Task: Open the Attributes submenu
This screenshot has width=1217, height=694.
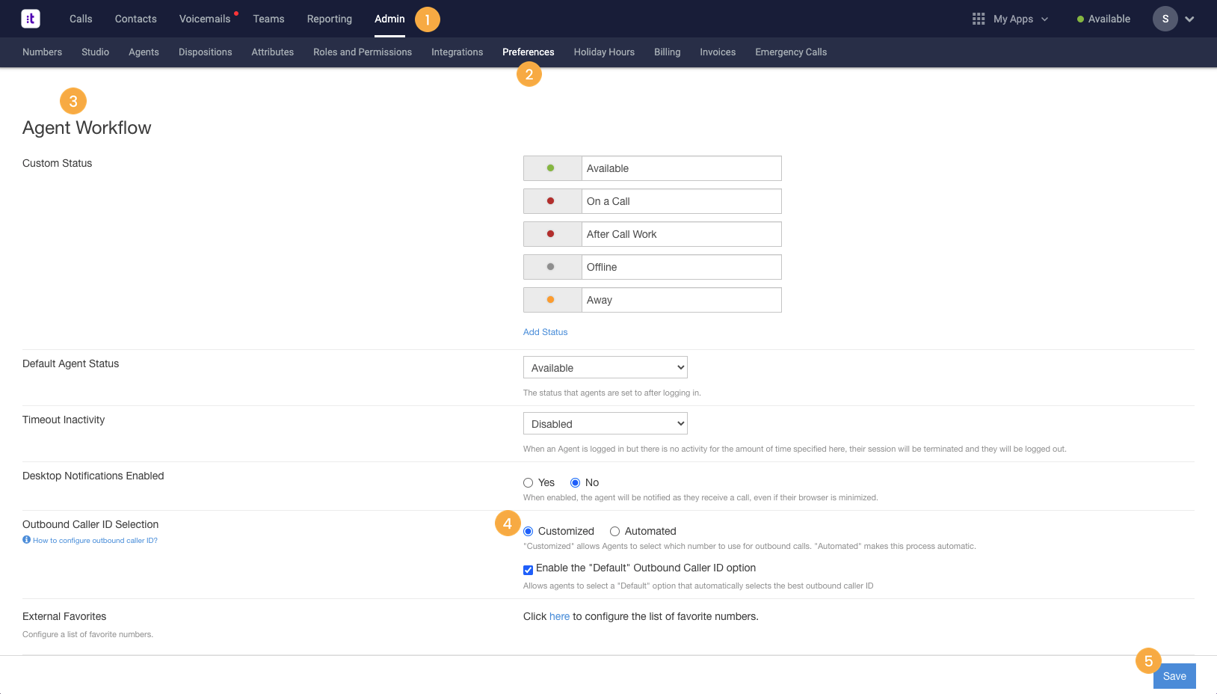Action: click(272, 52)
